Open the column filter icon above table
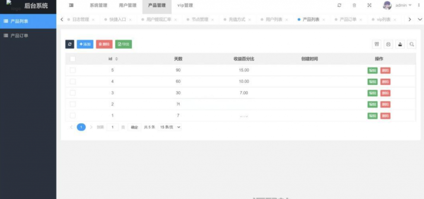This screenshot has height=199, width=424. 377,44
